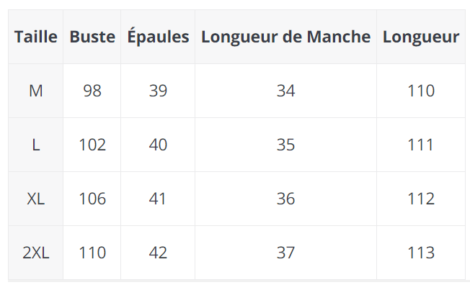Screen dimensions: 470x285
Task: Click length value 112
Action: coord(421,199)
